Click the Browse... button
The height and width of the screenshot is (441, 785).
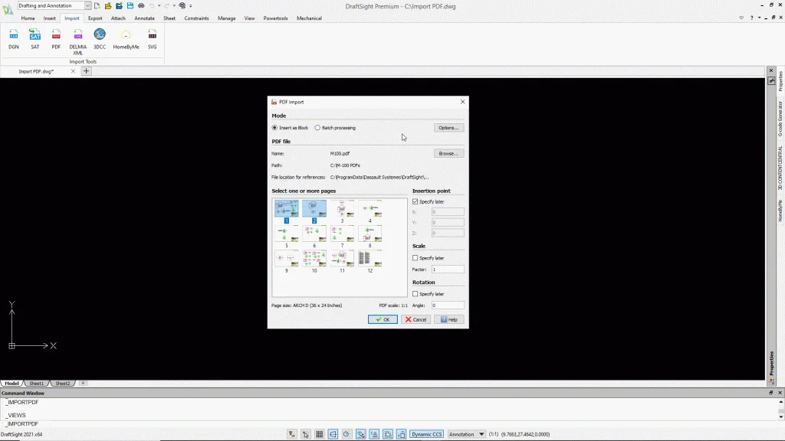point(448,153)
